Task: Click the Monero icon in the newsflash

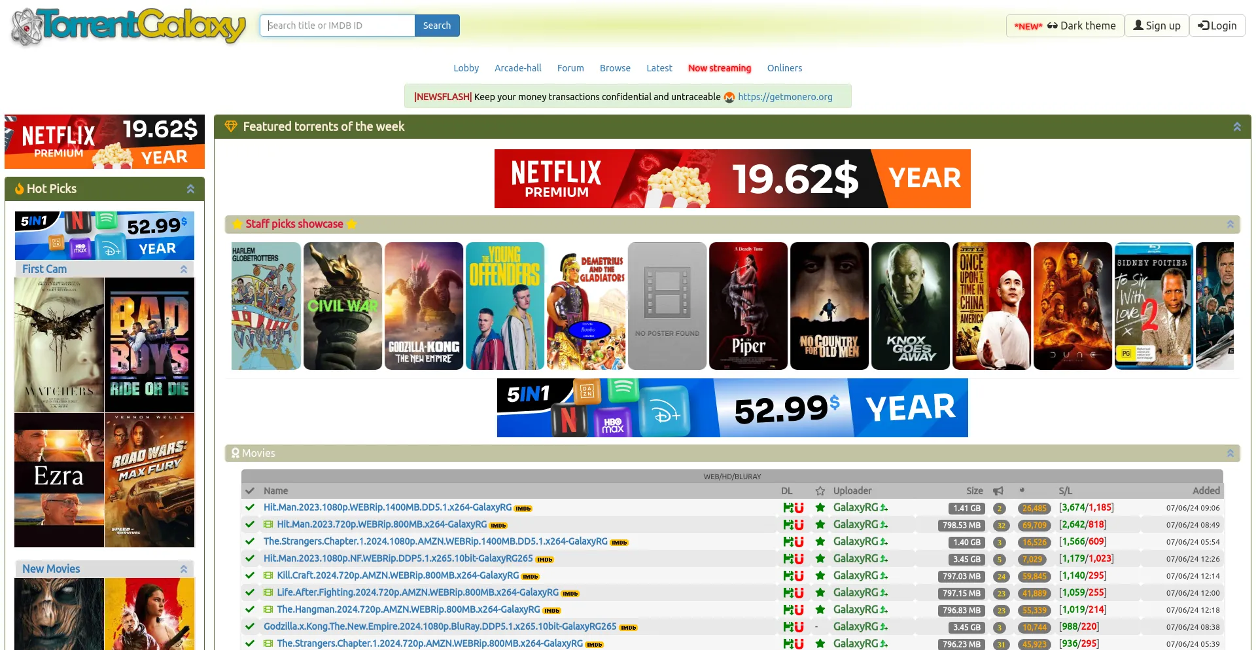Action: point(729,97)
